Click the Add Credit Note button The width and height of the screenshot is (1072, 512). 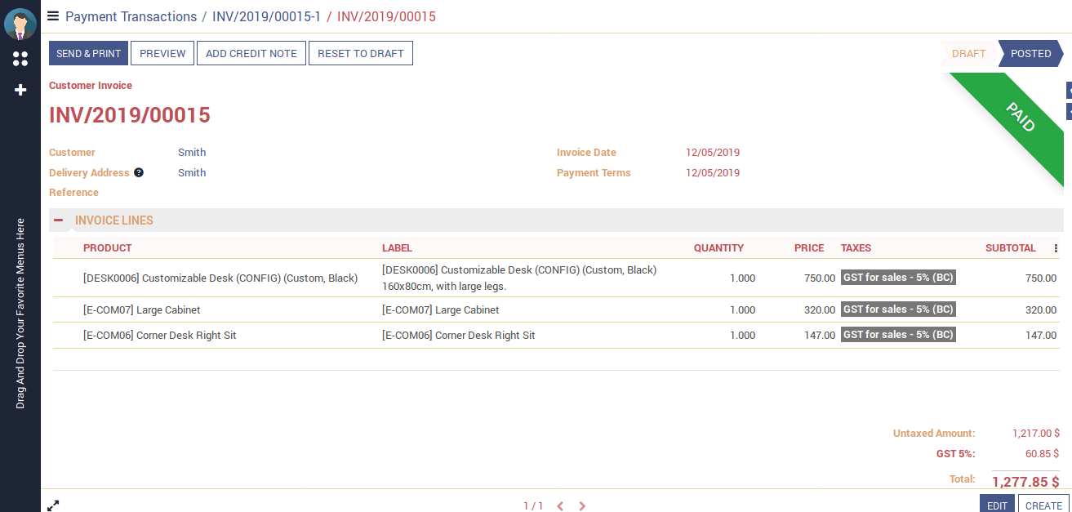pyautogui.click(x=251, y=54)
